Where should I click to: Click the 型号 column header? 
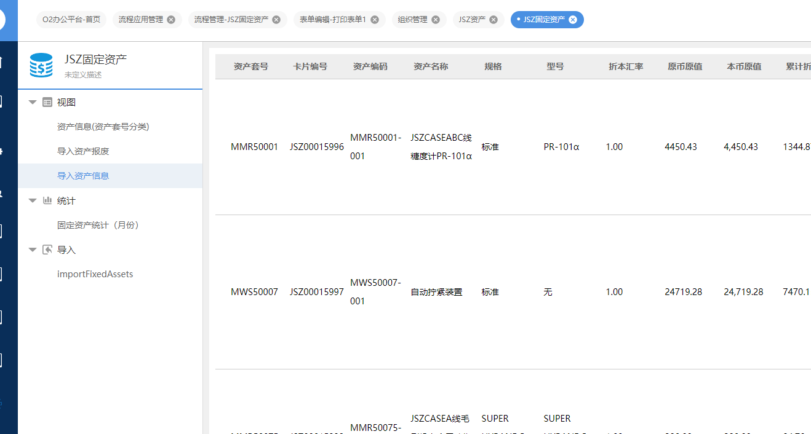pos(555,66)
